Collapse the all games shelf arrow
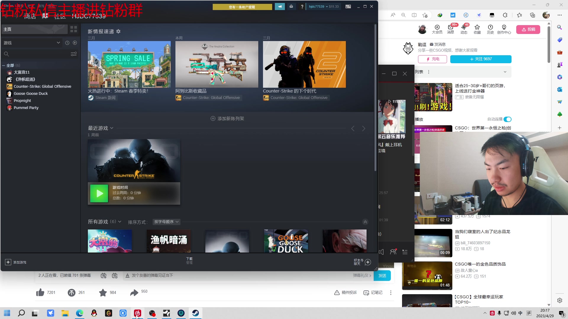Image resolution: width=568 pixels, height=319 pixels. pos(365,222)
